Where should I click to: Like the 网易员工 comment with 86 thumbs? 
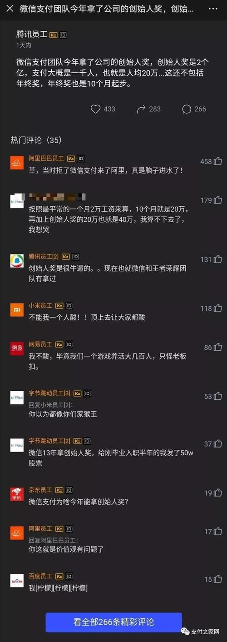(x=218, y=347)
